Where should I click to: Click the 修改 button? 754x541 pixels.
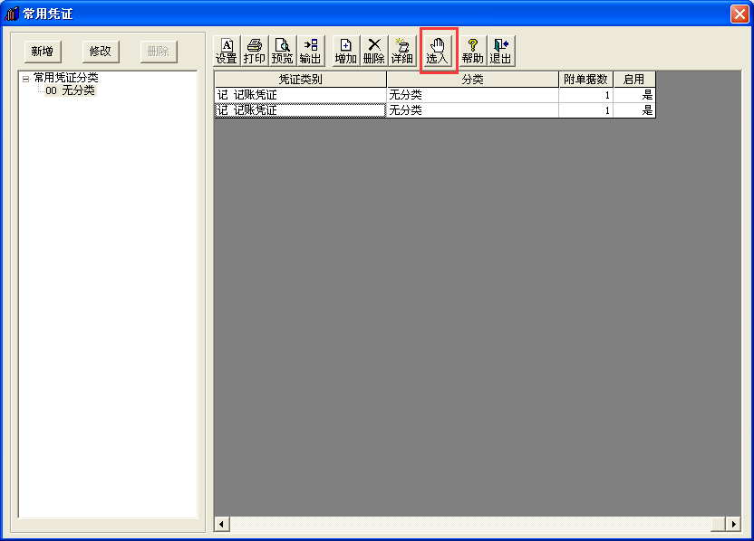coord(100,52)
